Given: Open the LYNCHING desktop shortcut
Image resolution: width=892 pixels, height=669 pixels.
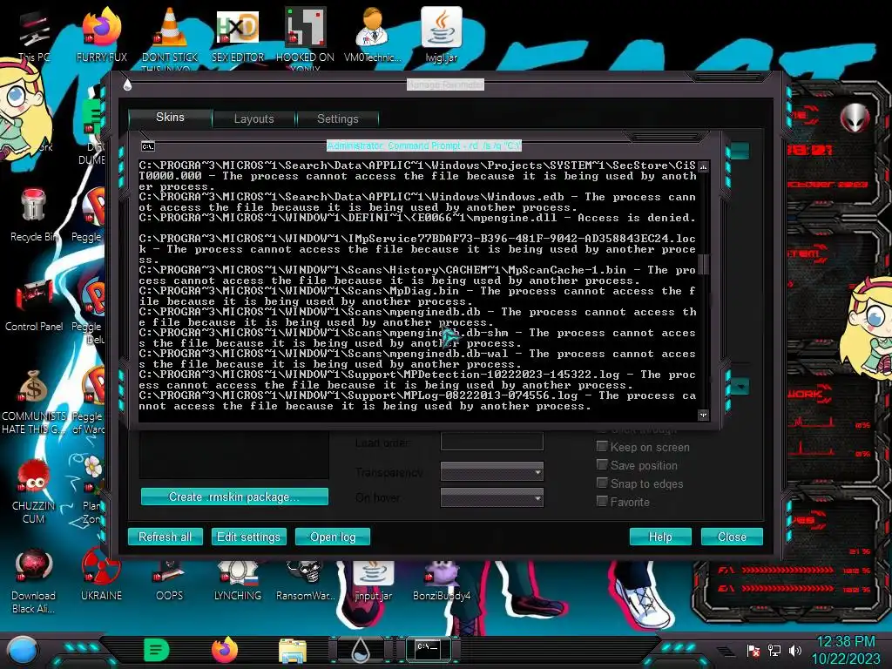Looking at the screenshot, I should coord(238,580).
